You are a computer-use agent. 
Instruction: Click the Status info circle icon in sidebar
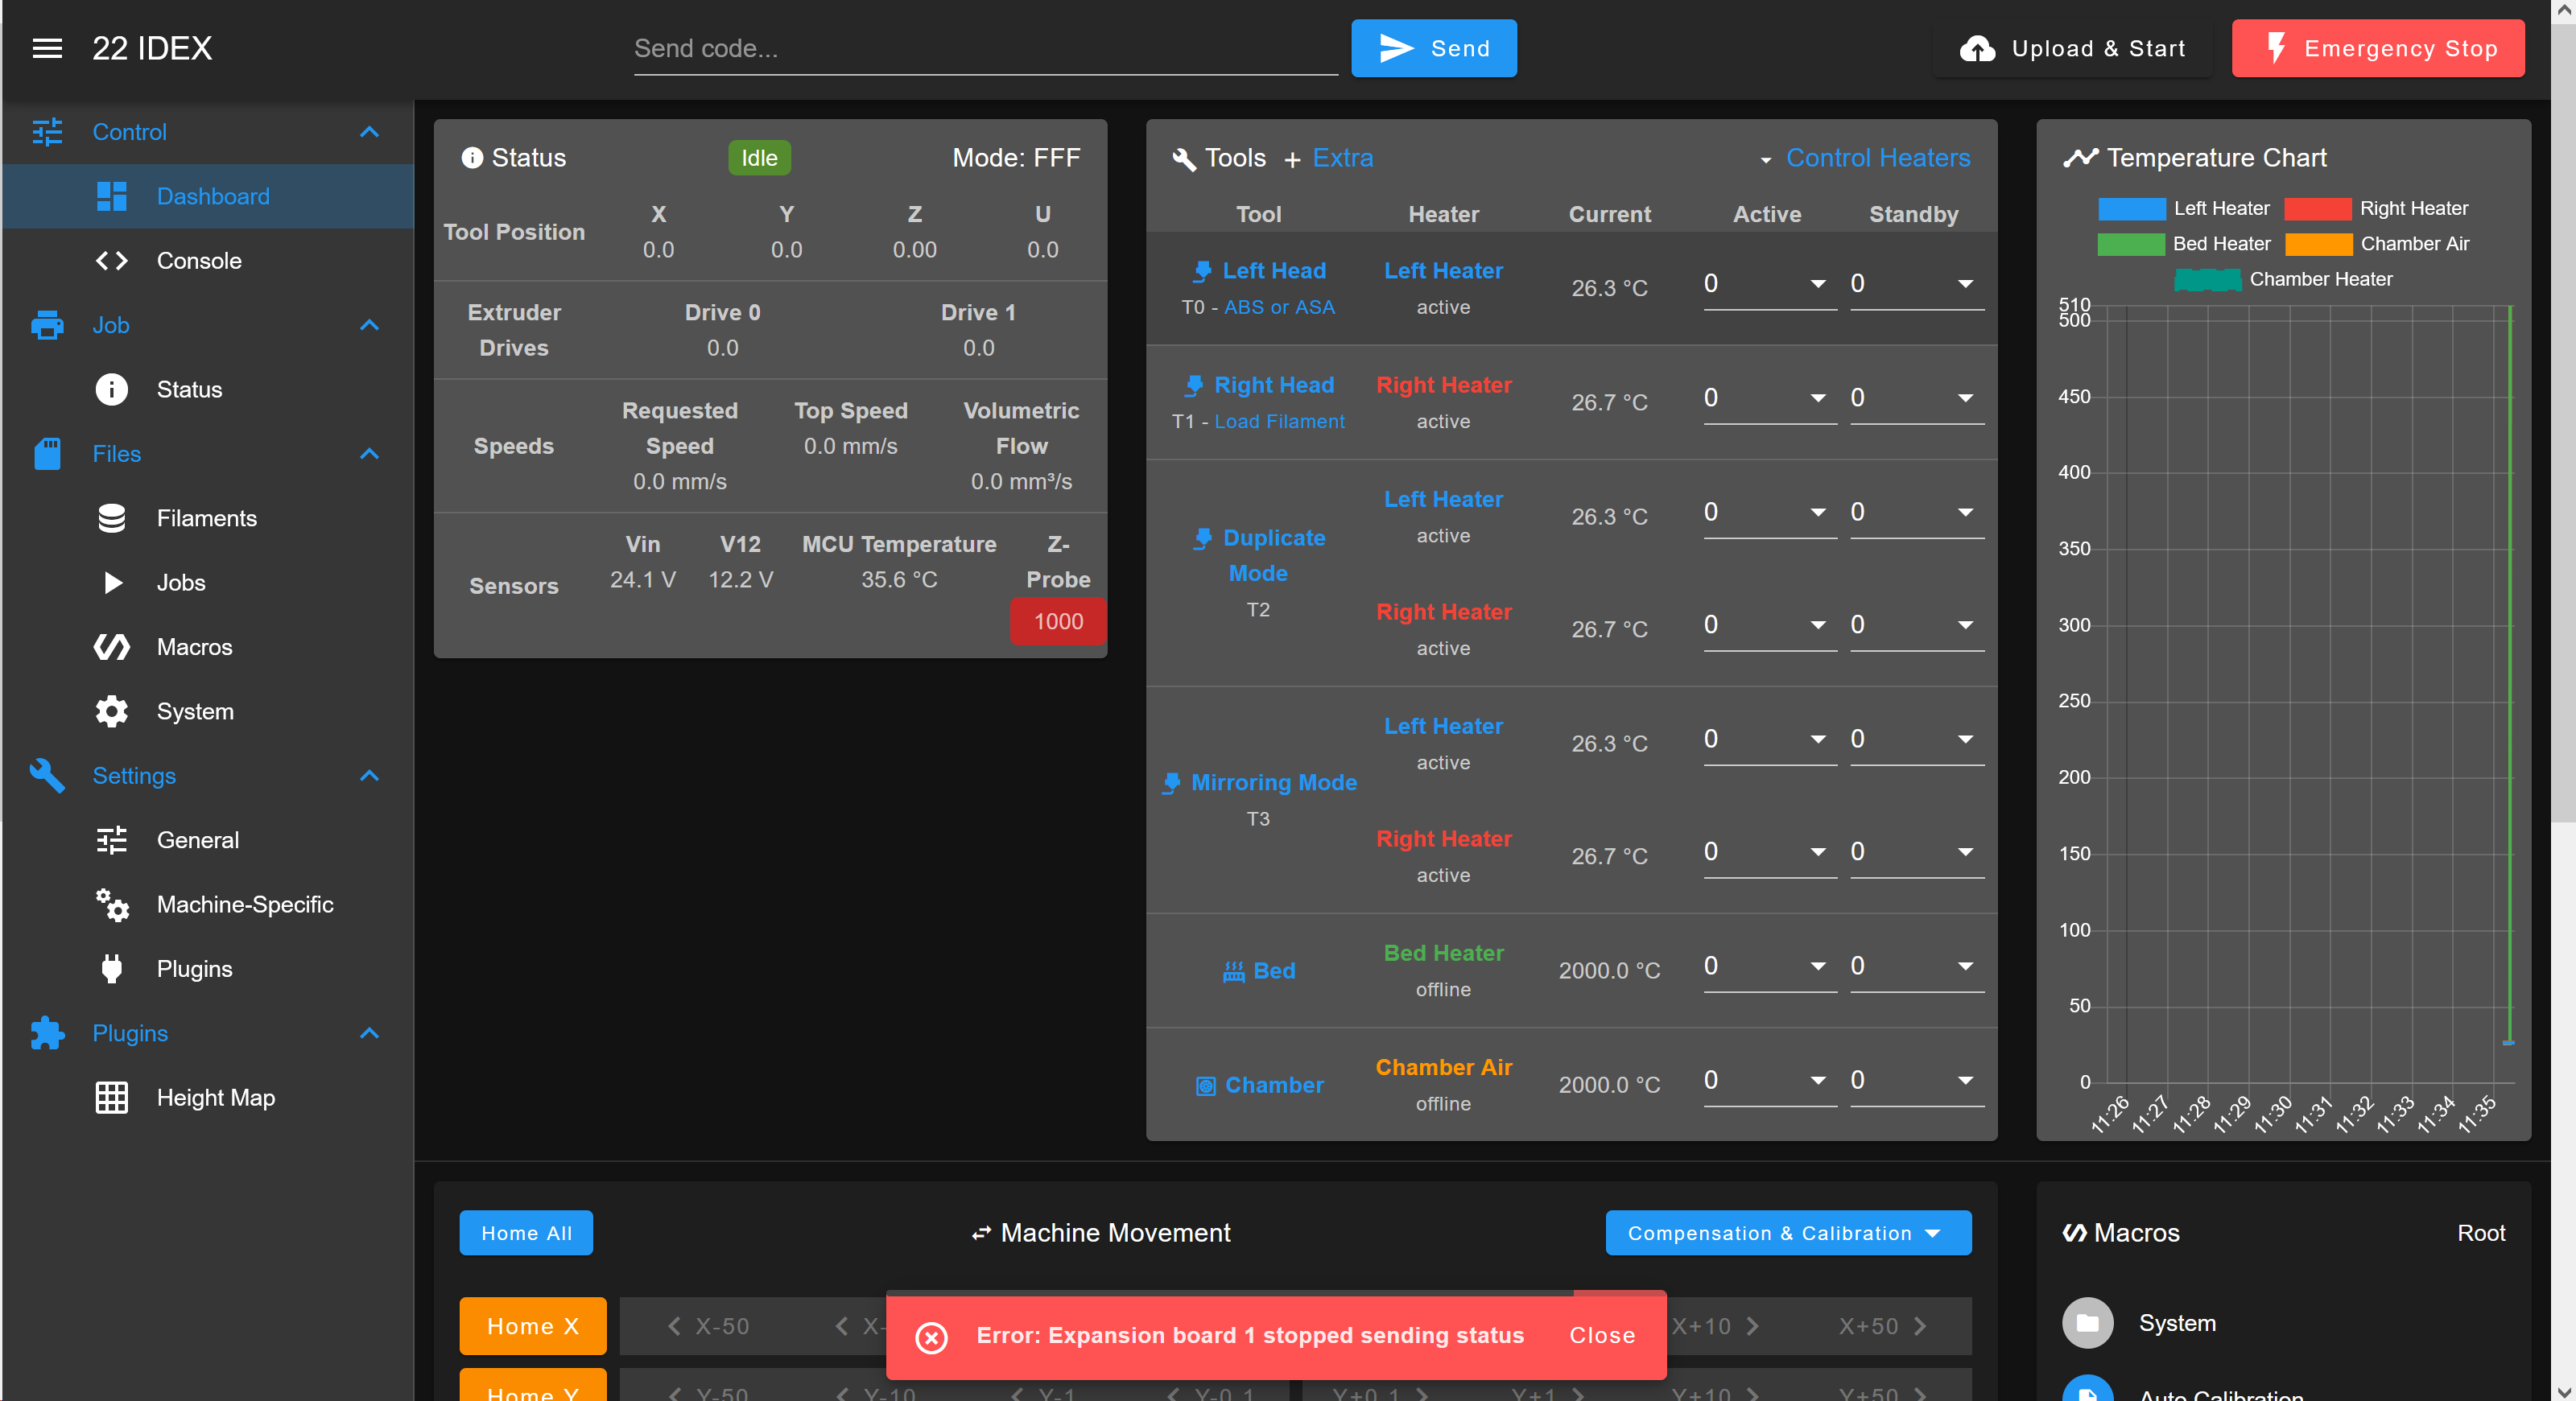tap(112, 389)
